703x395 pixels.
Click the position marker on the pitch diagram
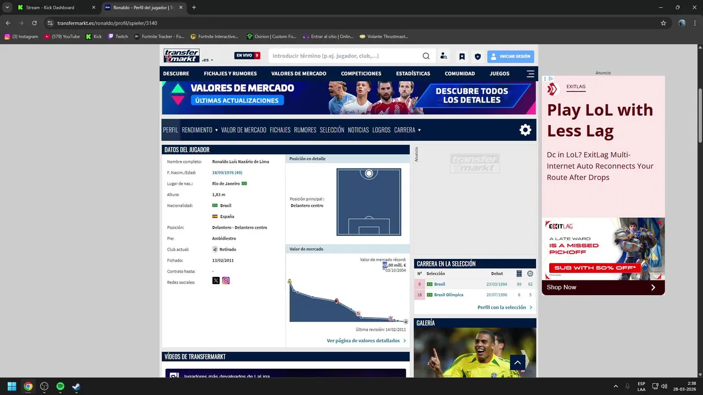pyautogui.click(x=369, y=173)
